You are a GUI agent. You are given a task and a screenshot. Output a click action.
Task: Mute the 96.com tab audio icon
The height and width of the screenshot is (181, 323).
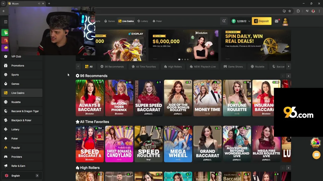coord(39,4)
